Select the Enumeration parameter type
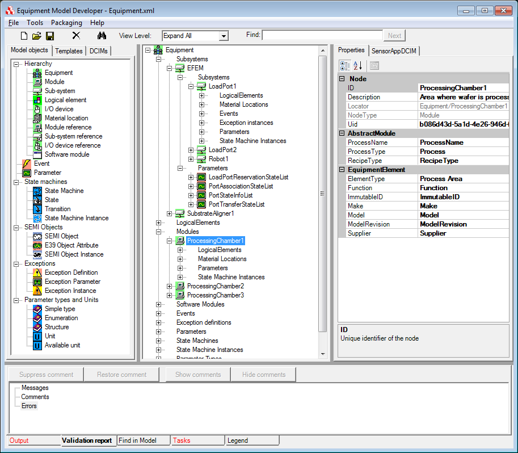518x453 pixels. click(x=61, y=317)
